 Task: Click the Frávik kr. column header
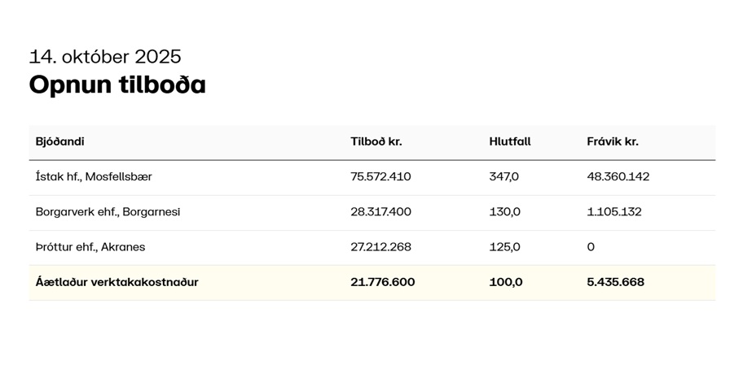coord(613,141)
